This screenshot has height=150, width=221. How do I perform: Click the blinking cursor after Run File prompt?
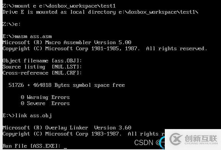pos(65,148)
